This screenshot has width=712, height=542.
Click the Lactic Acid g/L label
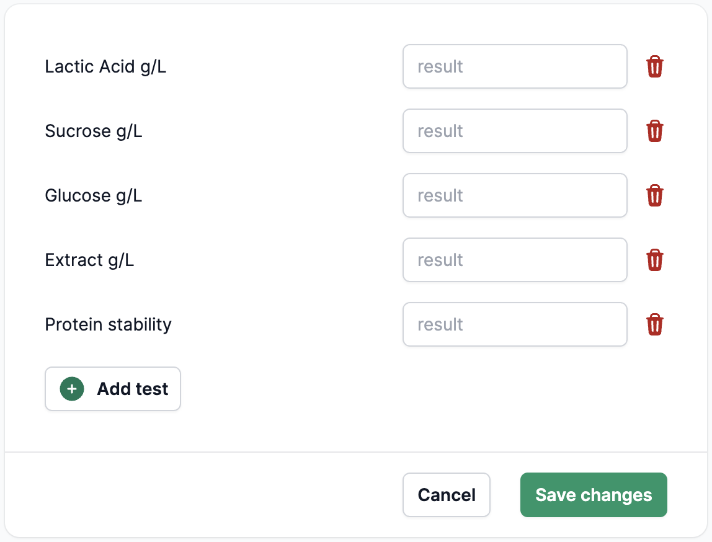[105, 66]
